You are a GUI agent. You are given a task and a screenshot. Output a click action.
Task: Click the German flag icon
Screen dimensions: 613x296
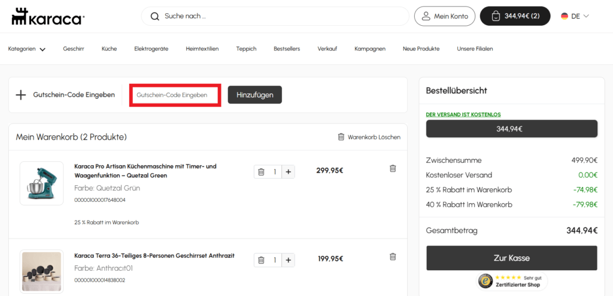point(564,16)
